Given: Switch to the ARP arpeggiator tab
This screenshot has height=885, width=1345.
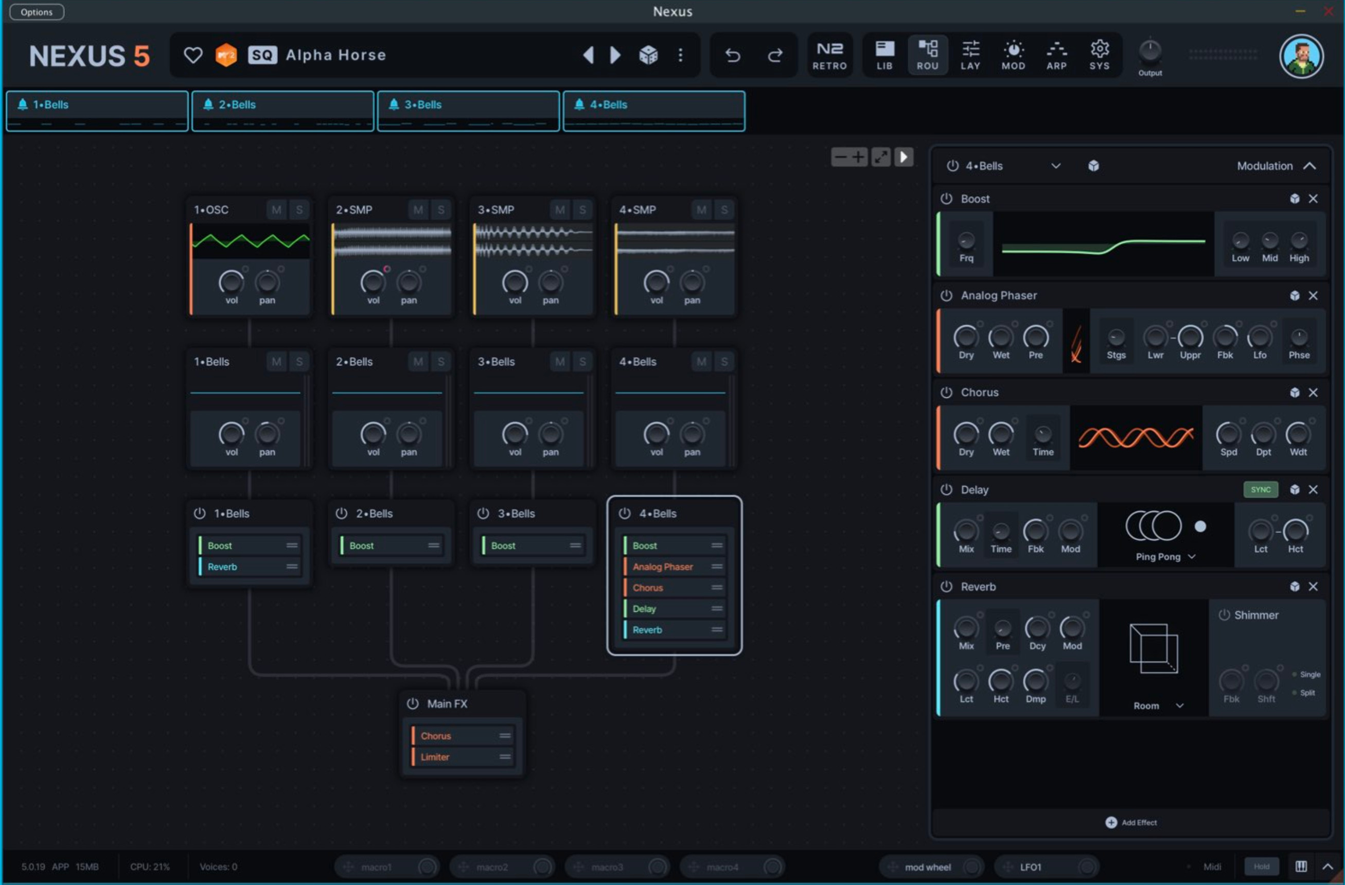Looking at the screenshot, I should pyautogui.click(x=1056, y=56).
